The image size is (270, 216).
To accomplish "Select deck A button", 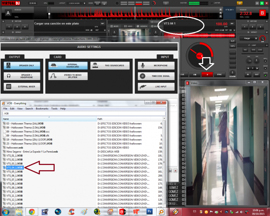I will (x=8, y=13).
